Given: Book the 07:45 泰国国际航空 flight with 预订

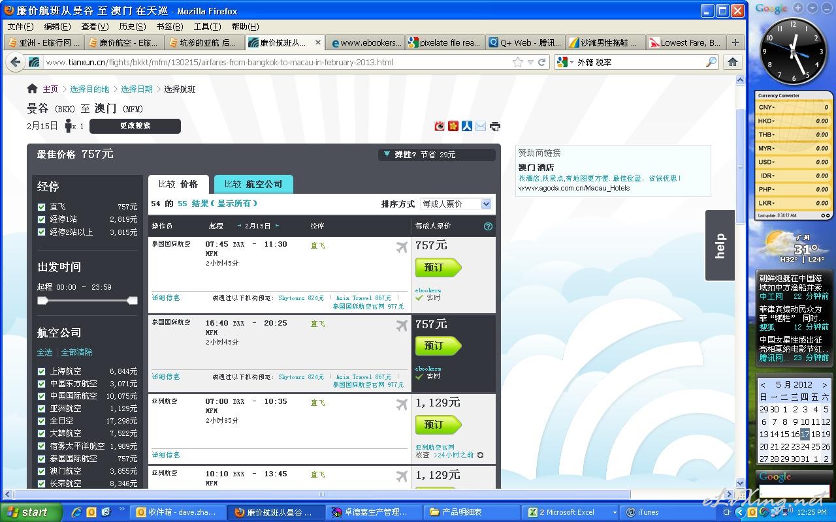Looking at the screenshot, I should tap(438, 268).
